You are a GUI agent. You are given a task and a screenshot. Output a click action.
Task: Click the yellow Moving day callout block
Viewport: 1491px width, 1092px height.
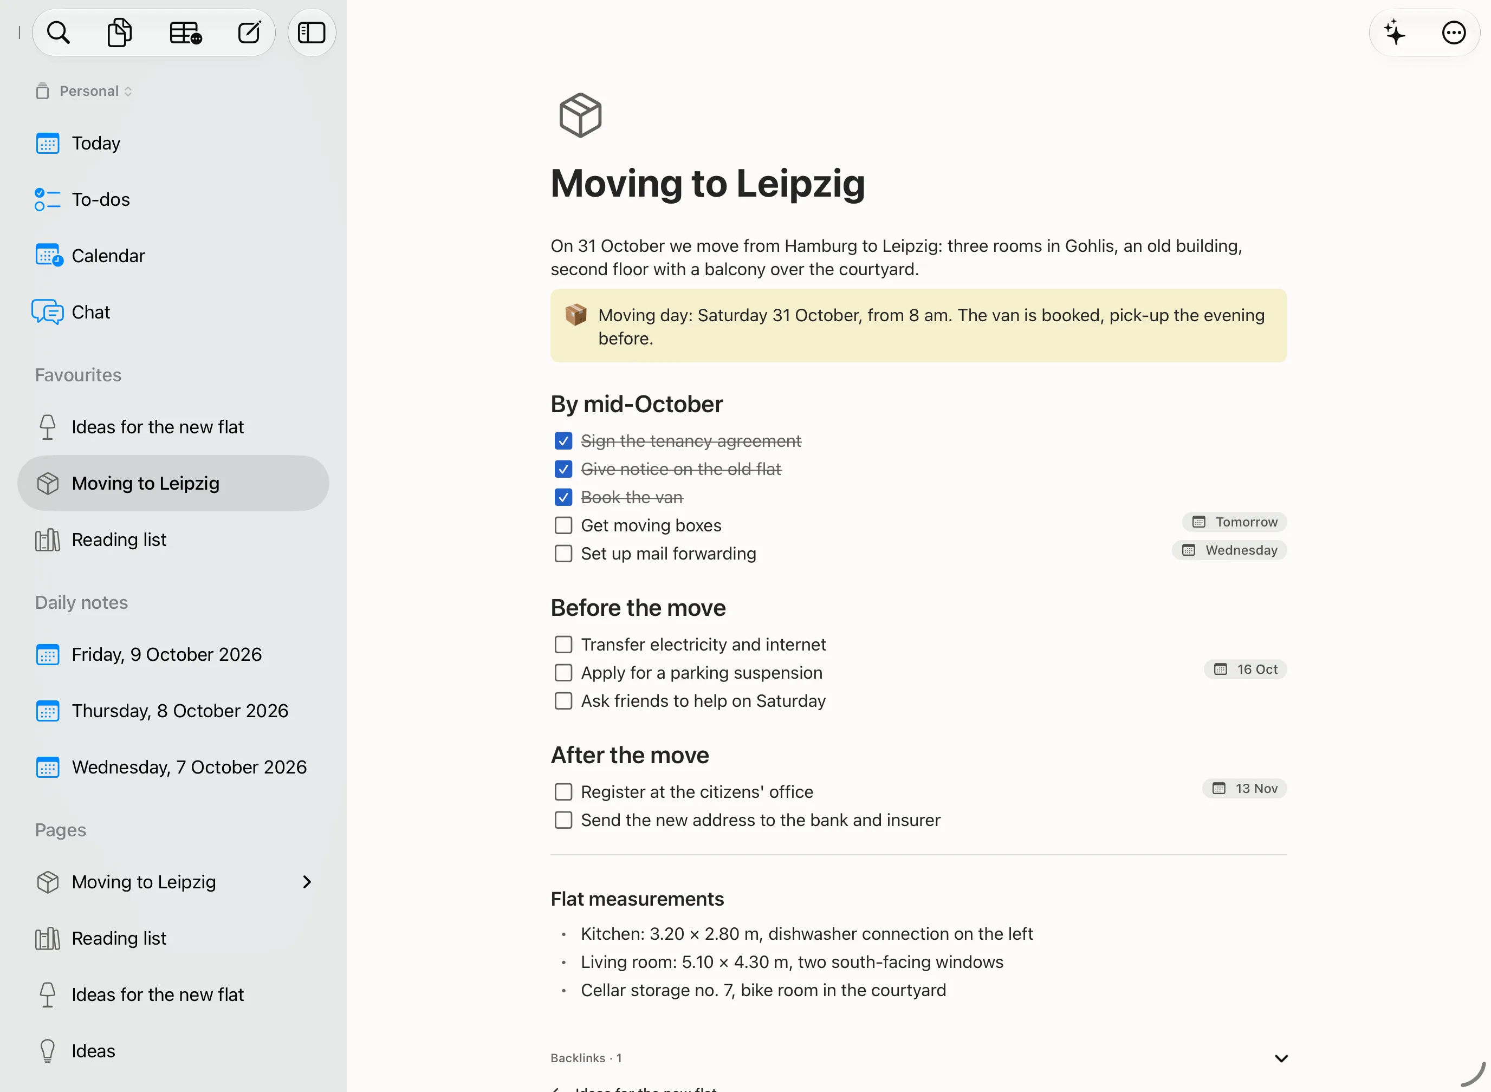[918, 325]
